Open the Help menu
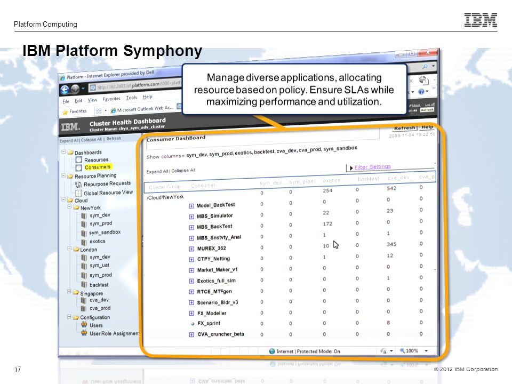The height and width of the screenshot is (384, 512). [148, 97]
